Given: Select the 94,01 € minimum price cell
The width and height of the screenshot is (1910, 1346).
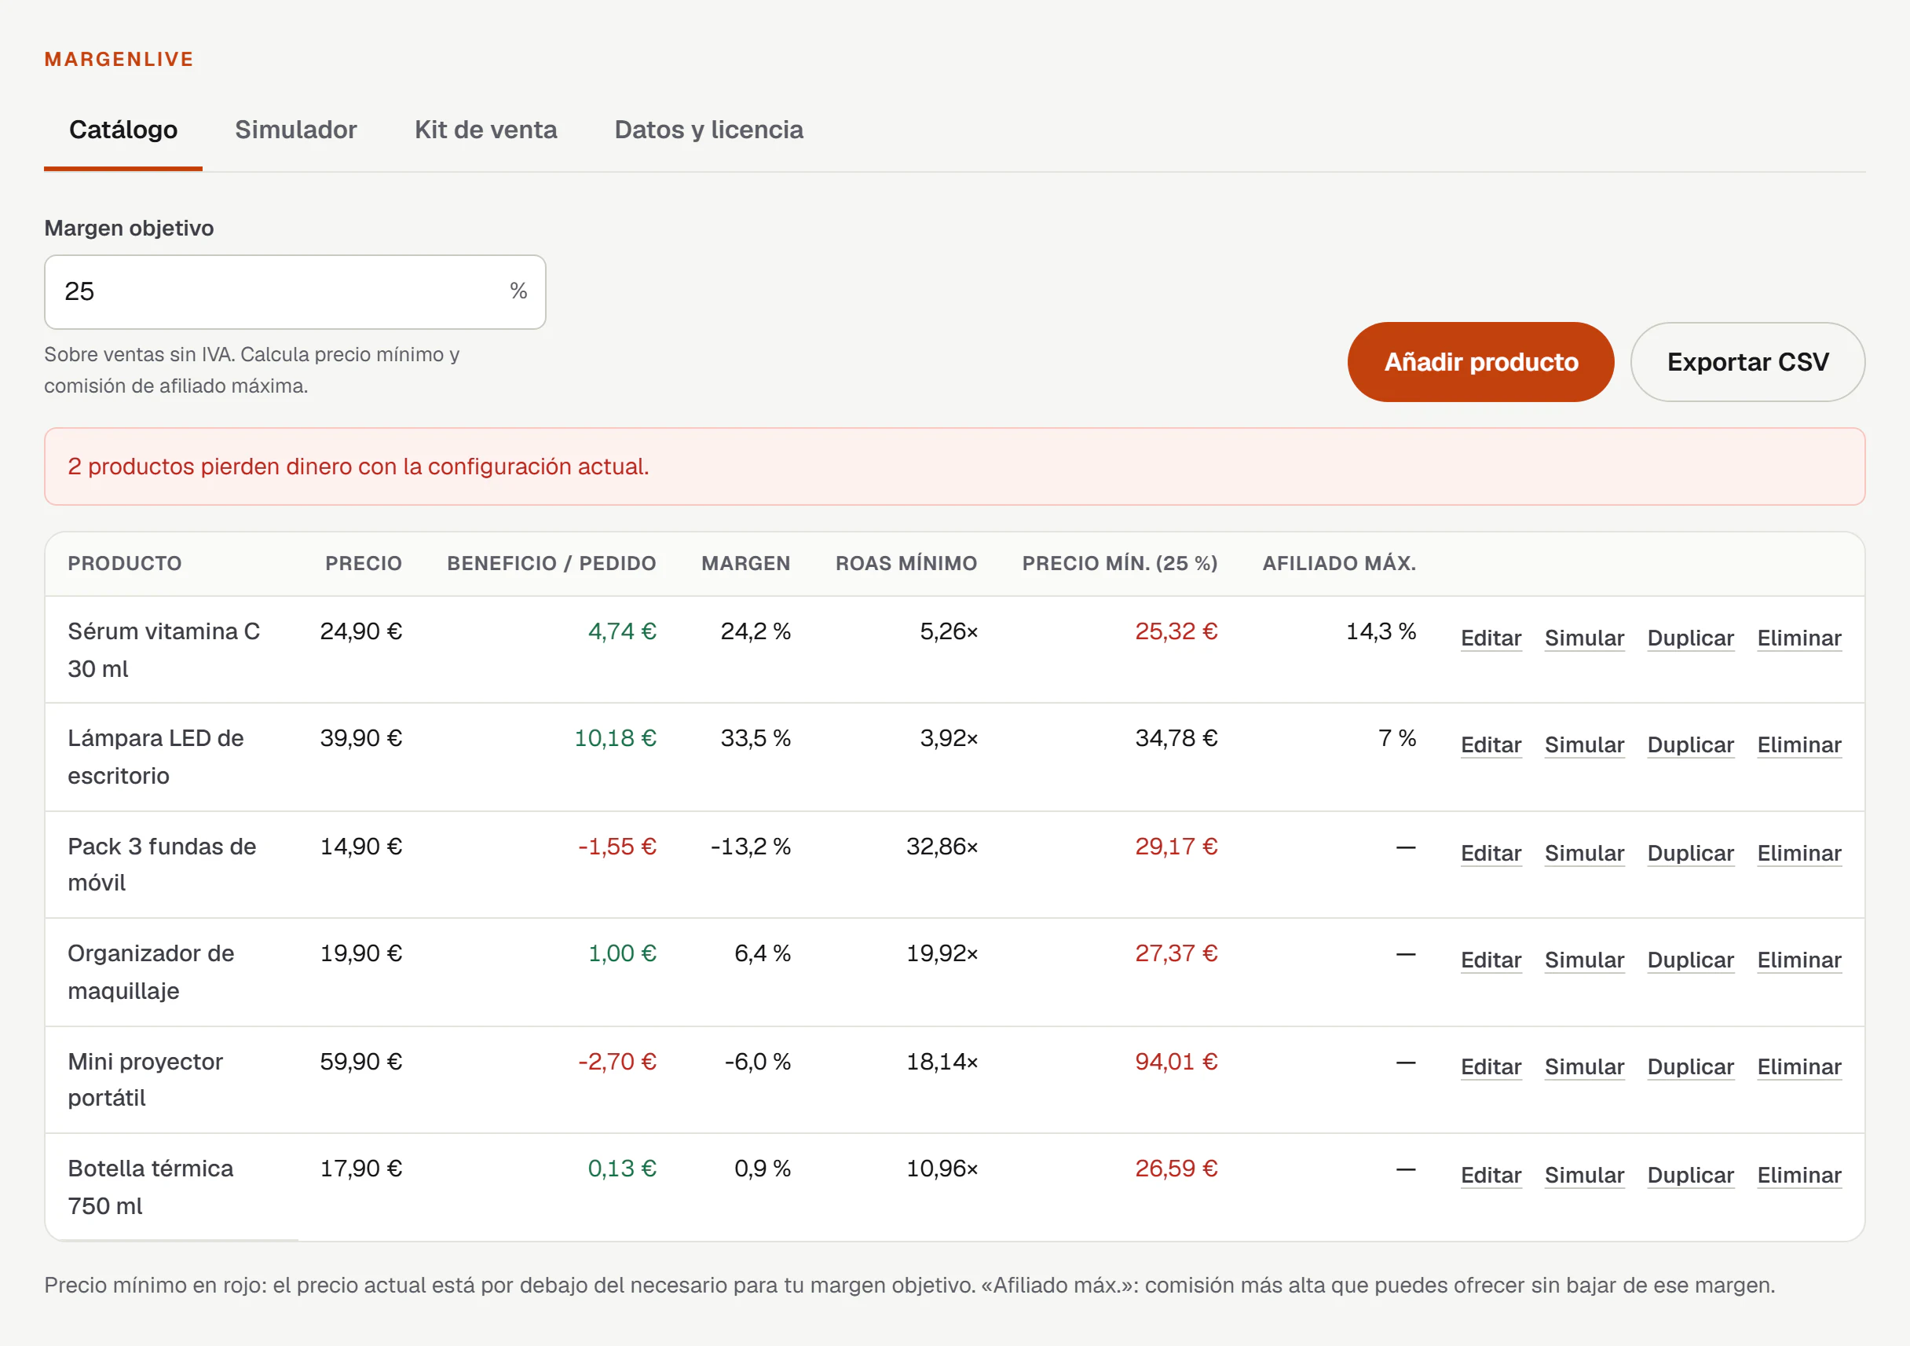Looking at the screenshot, I should coord(1176,1062).
